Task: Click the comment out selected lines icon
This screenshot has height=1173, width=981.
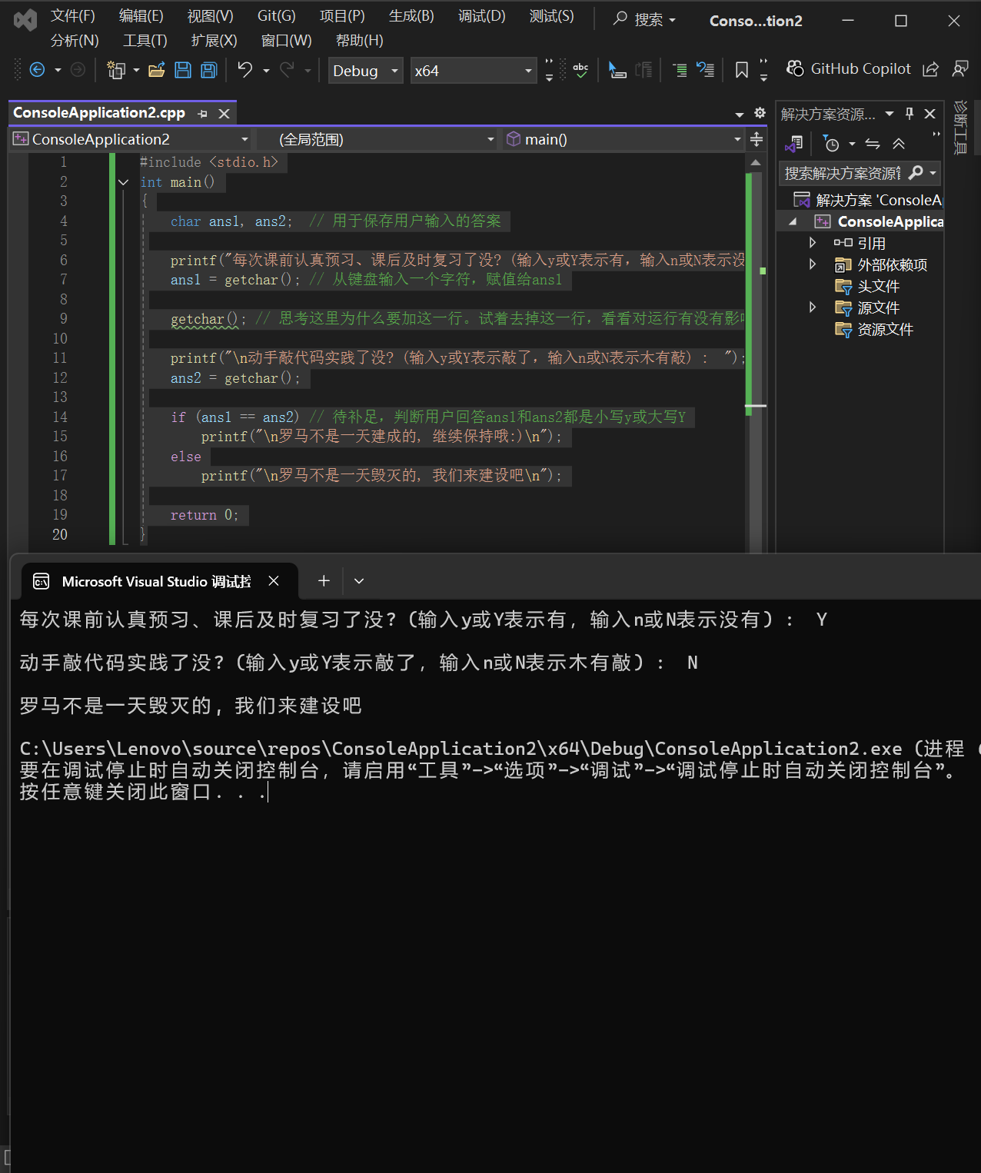Action: pyautogui.click(x=680, y=70)
